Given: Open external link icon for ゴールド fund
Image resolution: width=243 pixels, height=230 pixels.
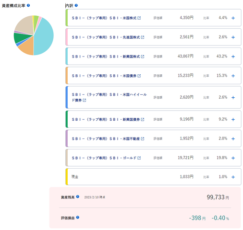Looking at the screenshot, I should pos(139,158).
